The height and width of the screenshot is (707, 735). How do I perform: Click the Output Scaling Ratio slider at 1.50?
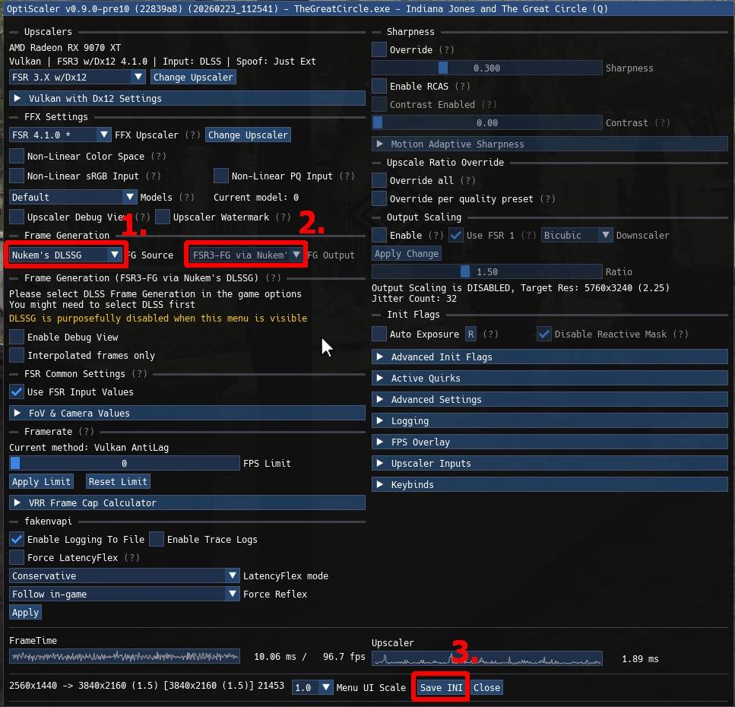487,272
